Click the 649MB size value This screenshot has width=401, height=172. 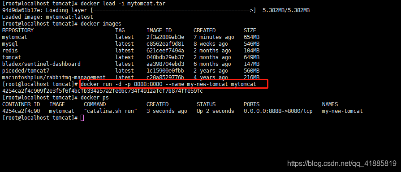coord(251,57)
